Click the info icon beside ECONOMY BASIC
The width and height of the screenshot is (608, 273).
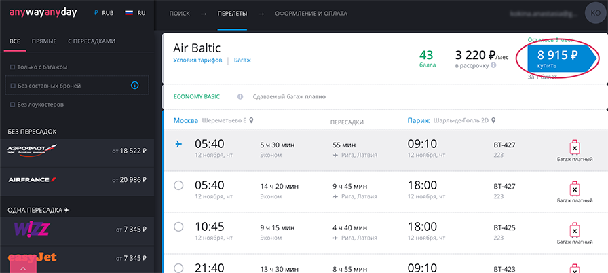pyautogui.click(x=240, y=97)
